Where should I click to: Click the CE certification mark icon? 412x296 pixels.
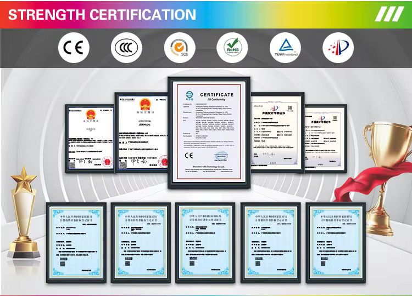[73, 48]
